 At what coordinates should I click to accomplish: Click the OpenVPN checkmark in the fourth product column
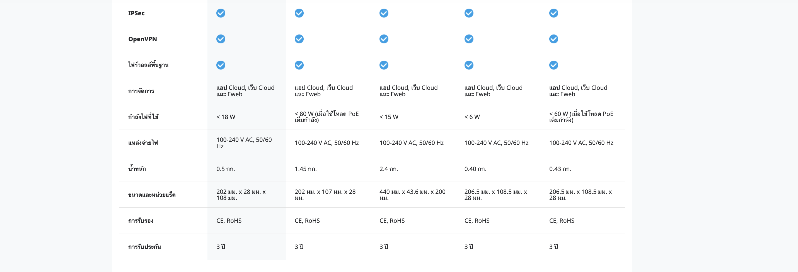coord(468,39)
